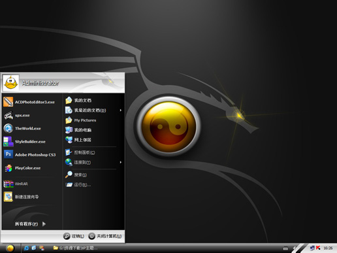Image resolution: width=337 pixels, height=253 pixels.
Task: Switch to the G:\ folder taskbar window
Action: coord(75,248)
